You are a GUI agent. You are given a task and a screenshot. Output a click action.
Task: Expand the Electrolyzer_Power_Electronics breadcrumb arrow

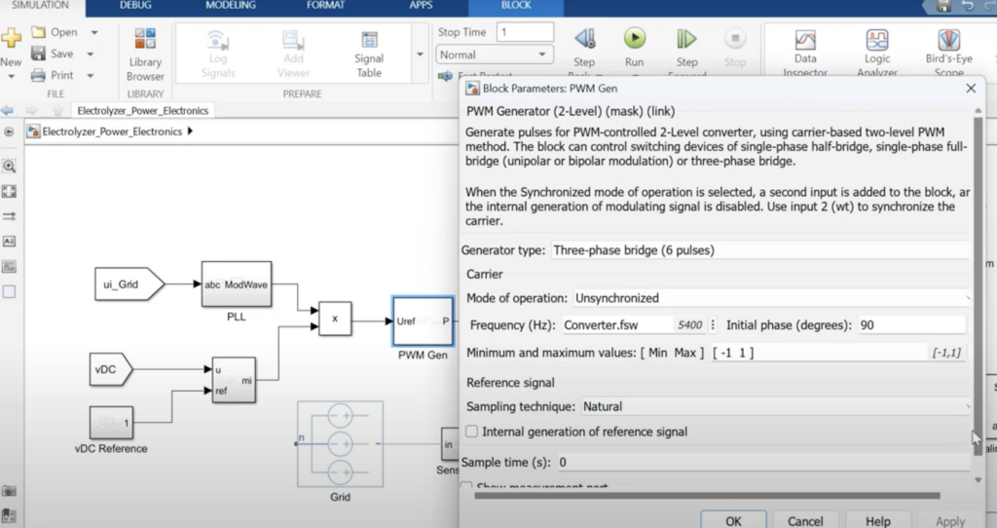(x=190, y=132)
